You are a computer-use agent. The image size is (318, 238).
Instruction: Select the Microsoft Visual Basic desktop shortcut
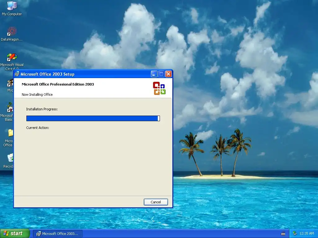click(7, 112)
